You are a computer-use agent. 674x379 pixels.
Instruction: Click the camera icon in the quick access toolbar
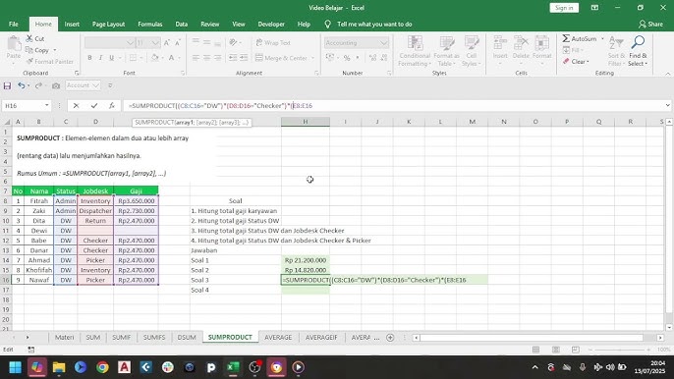pyautogui.click(x=56, y=86)
